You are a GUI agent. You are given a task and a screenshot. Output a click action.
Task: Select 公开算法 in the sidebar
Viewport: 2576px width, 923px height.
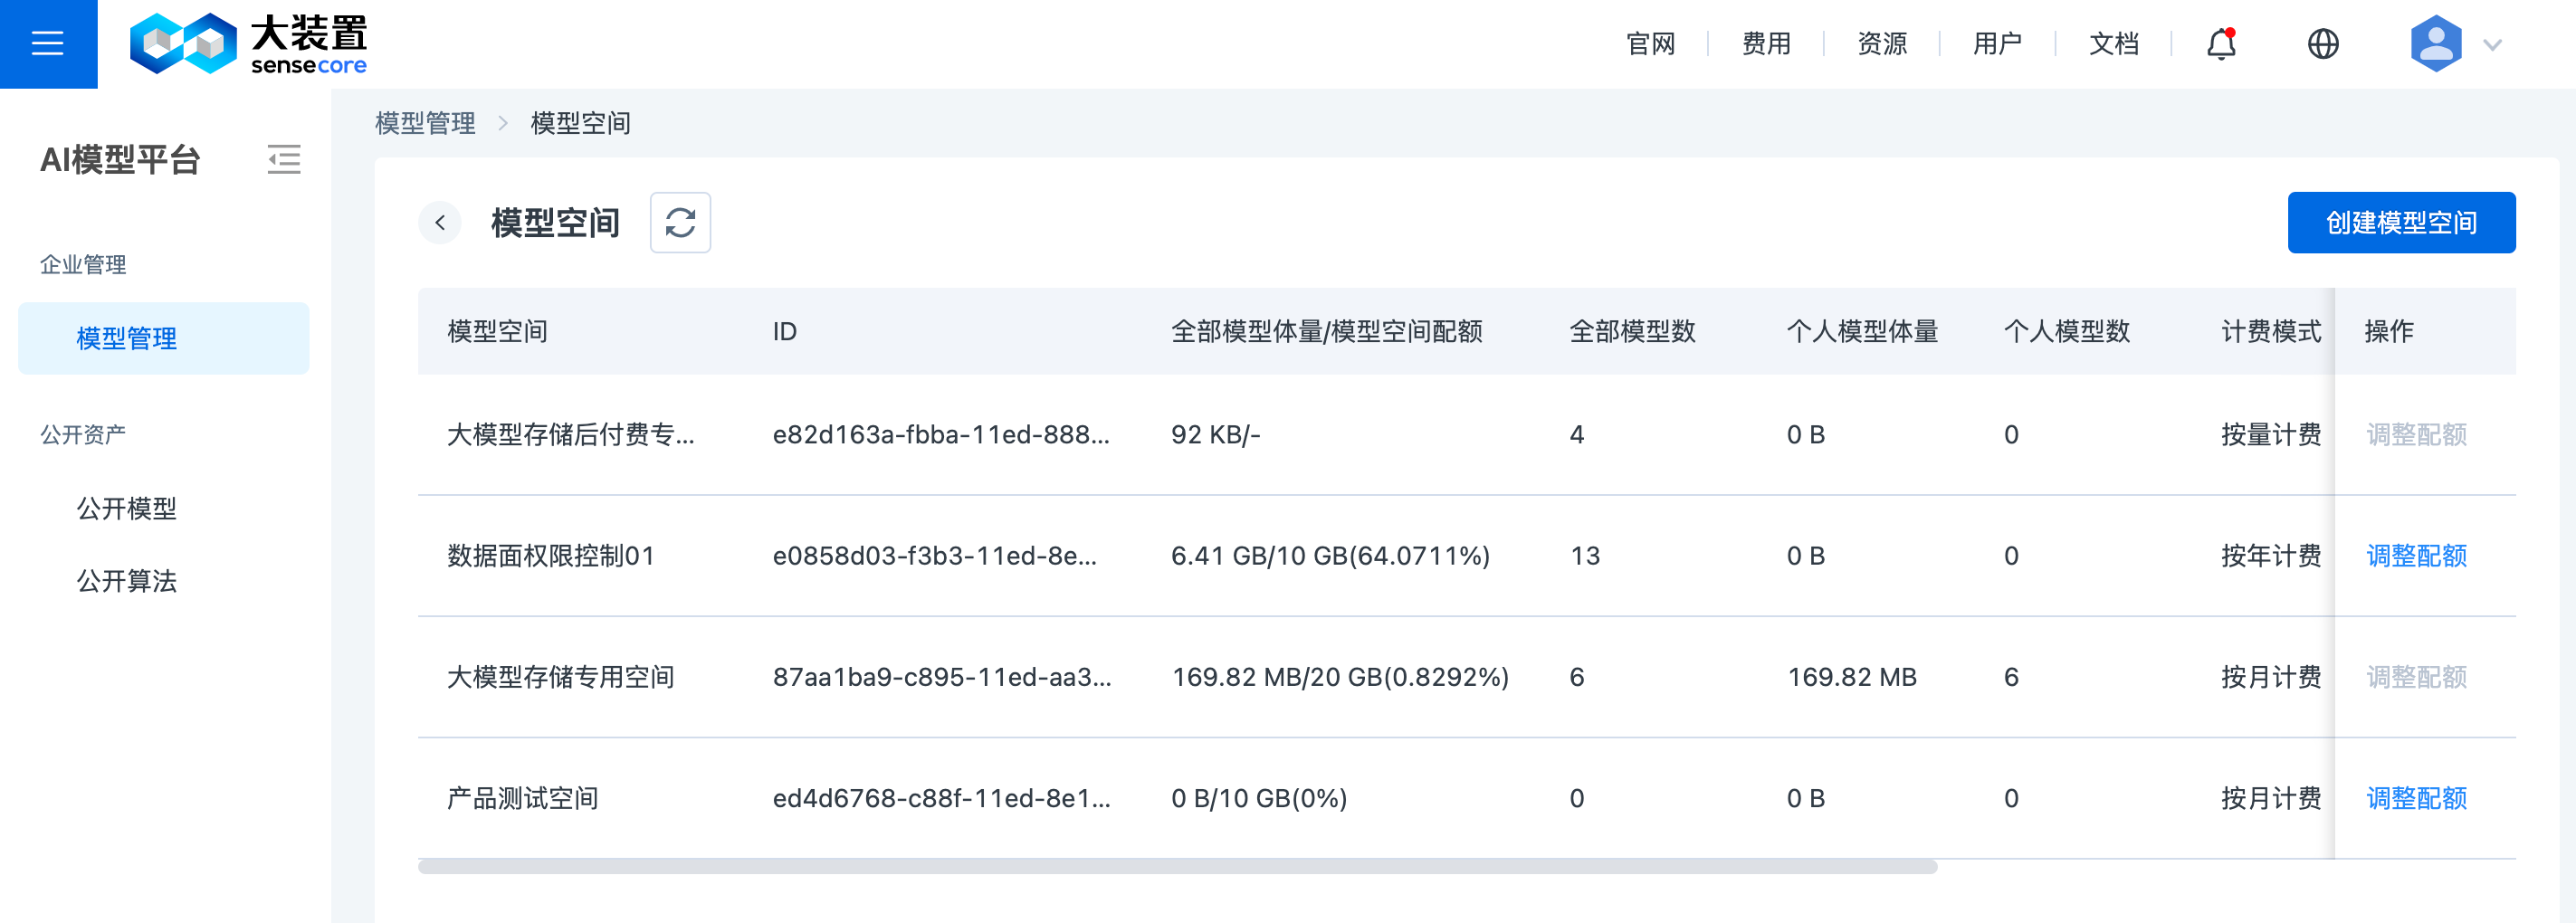(127, 580)
